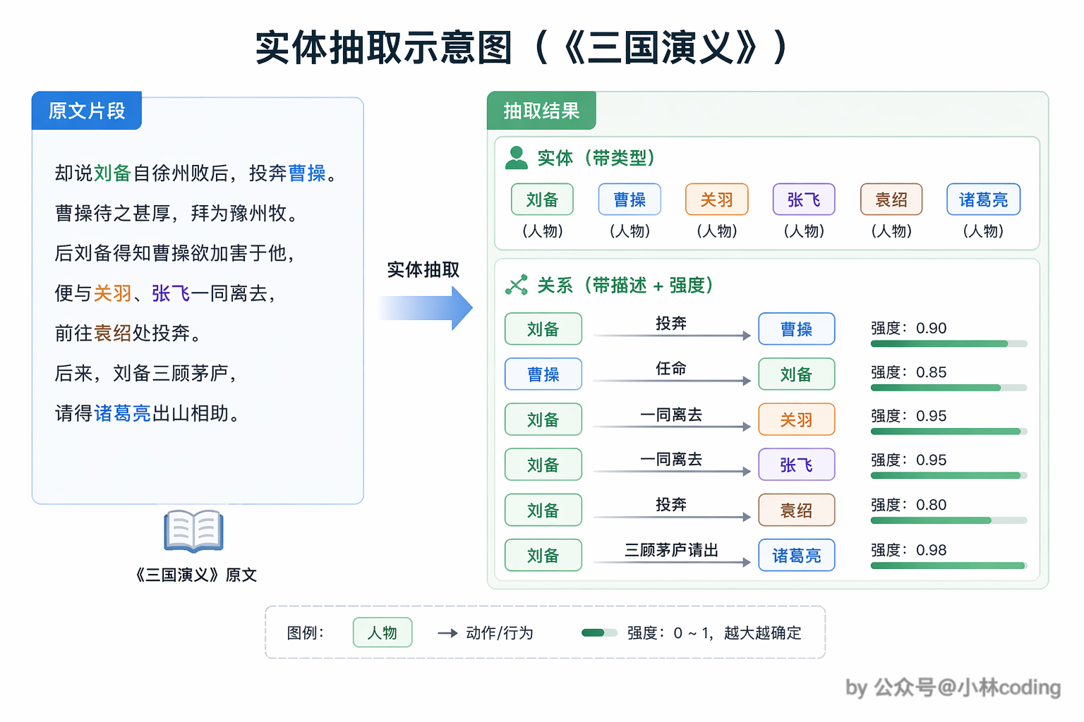Viewport: 1084px width, 722px height.
Task: Click the (人物) type label under 诸葛亮
Action: coord(983,231)
